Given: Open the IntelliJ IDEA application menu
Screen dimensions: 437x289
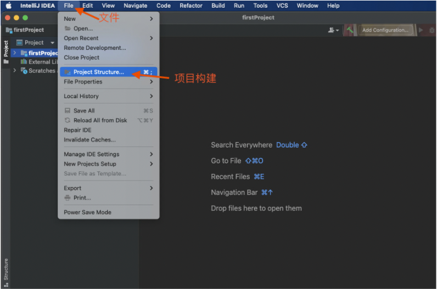Looking at the screenshot, I should click(37, 5).
